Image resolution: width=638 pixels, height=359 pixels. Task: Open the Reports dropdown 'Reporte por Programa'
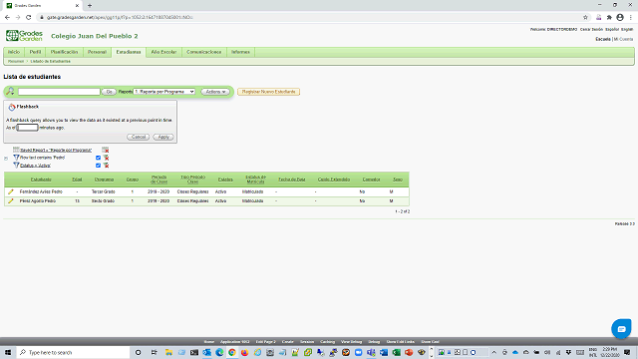click(164, 92)
